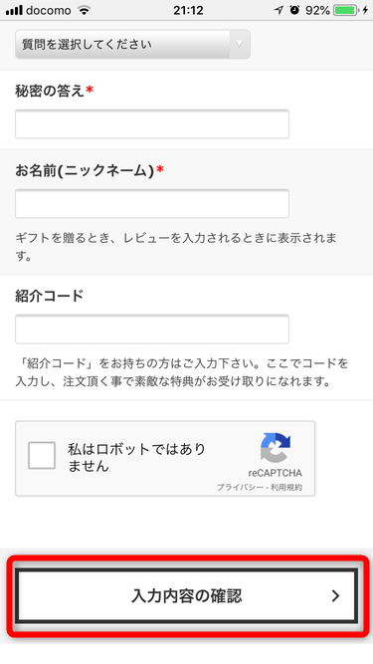The image size is (373, 664).
Task: Tap the 21:12 clock in status bar
Action: [188, 10]
